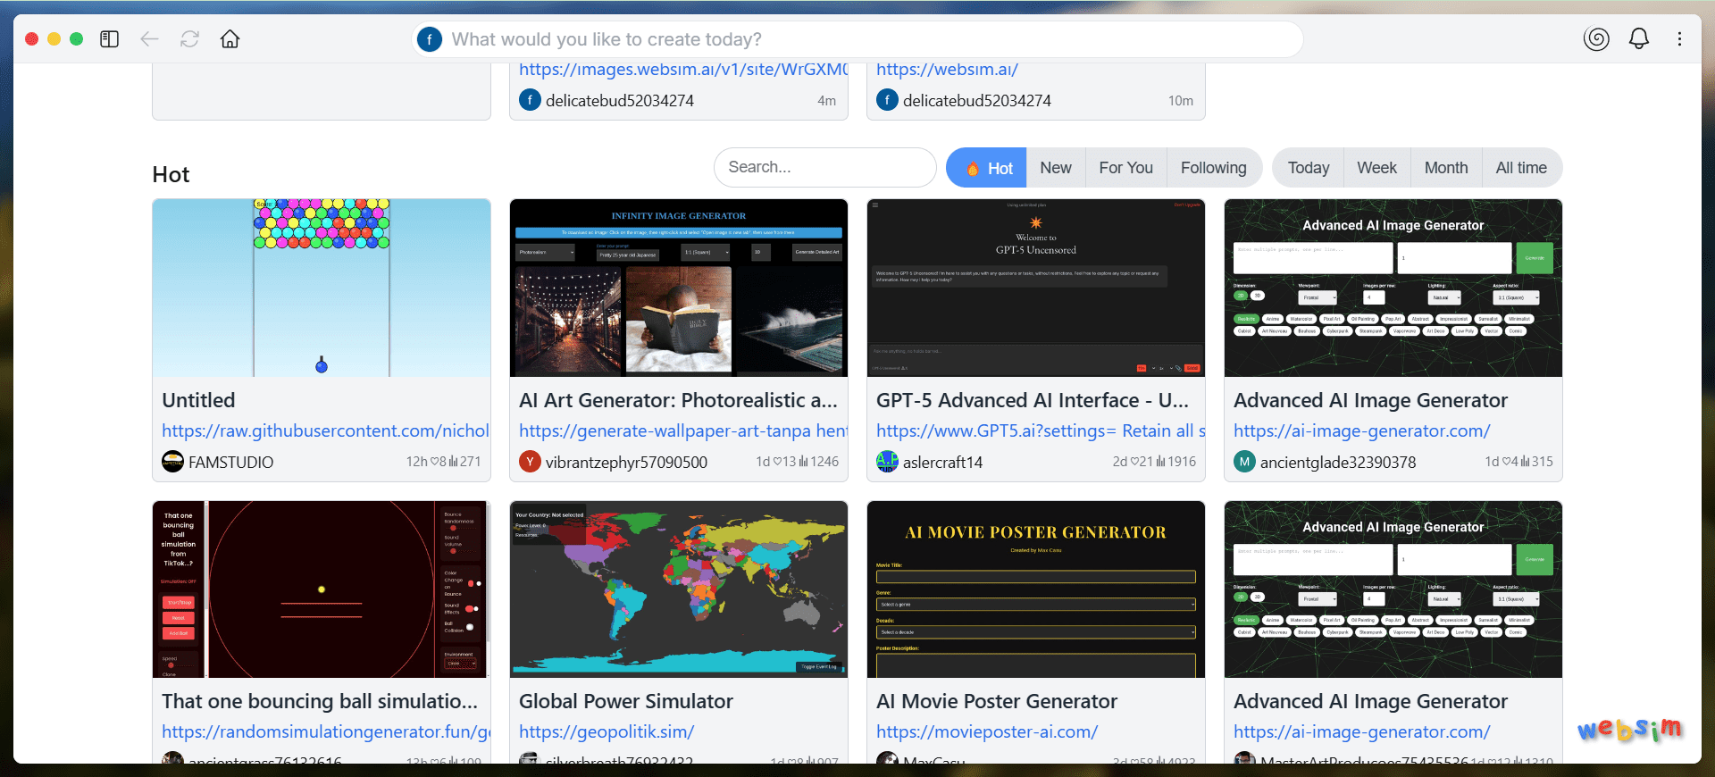The height and width of the screenshot is (777, 1715).
Task: Filter by Today
Action: 1309,168
